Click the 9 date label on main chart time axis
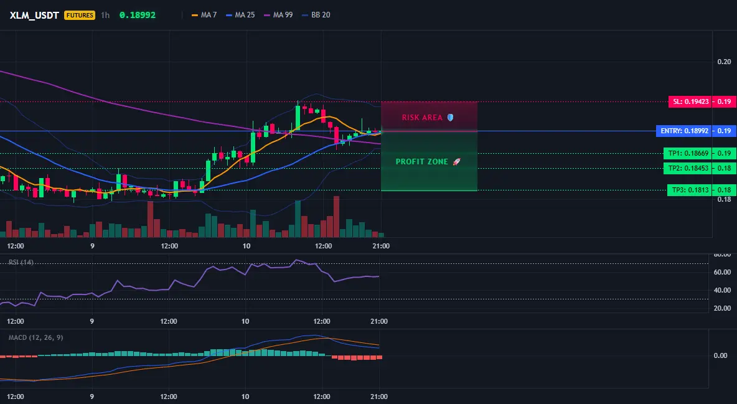The height and width of the screenshot is (404, 737). point(92,246)
